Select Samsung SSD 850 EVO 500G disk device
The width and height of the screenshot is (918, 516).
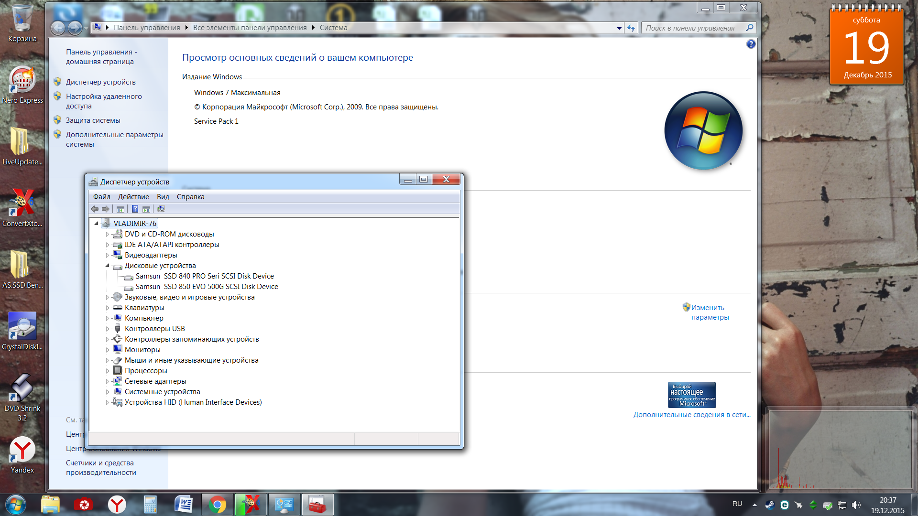coord(207,287)
